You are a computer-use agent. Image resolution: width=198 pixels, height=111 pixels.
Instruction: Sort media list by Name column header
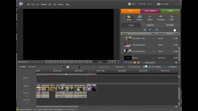click(x=136, y=34)
